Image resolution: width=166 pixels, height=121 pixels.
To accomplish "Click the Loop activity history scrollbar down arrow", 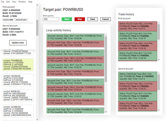I will coord(106,112).
